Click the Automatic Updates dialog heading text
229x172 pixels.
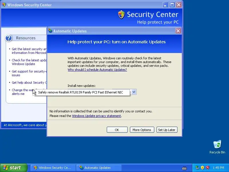pyautogui.click(x=117, y=42)
